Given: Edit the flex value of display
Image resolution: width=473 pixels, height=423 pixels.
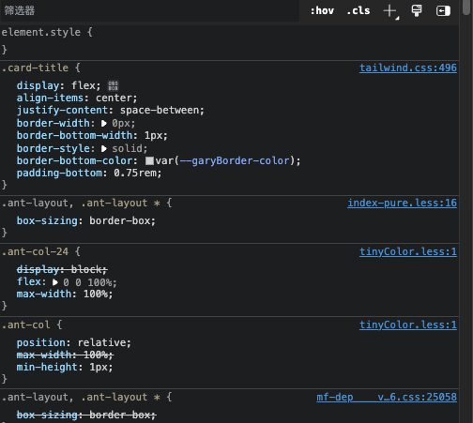Looking at the screenshot, I should click(x=84, y=85).
